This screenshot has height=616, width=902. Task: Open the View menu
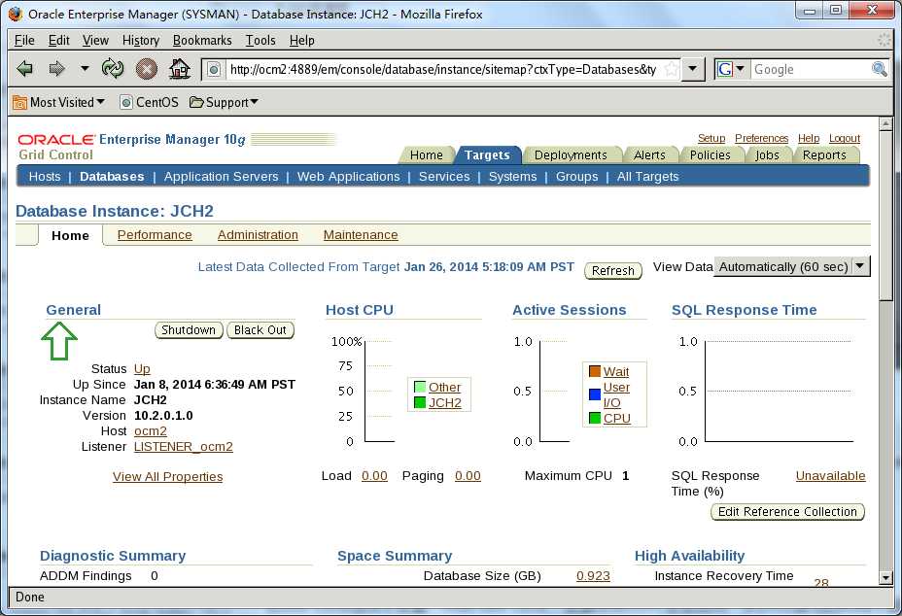pos(95,40)
